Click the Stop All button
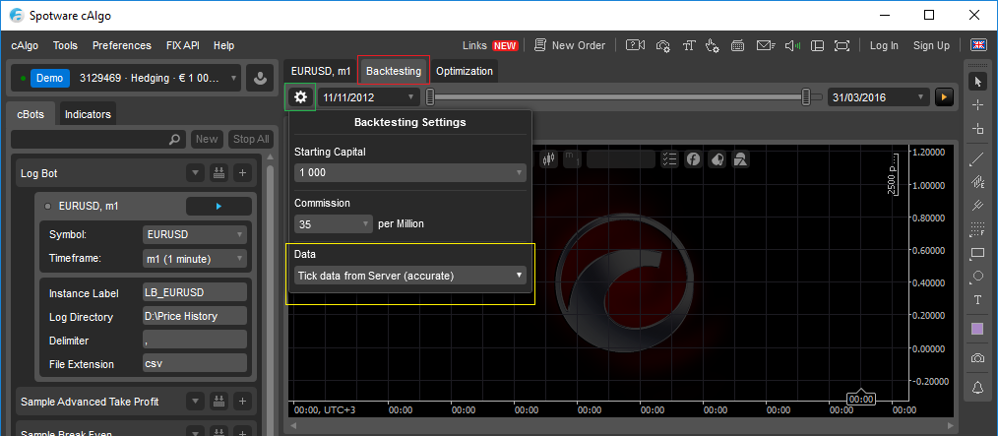The height and width of the screenshot is (436, 998). click(x=251, y=139)
